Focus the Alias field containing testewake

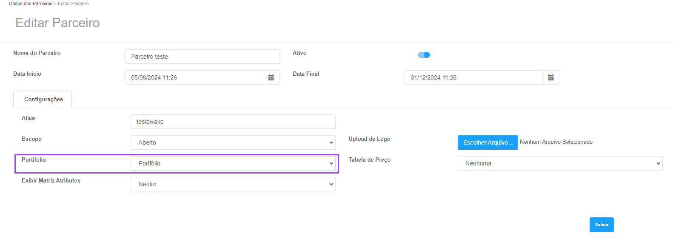(x=233, y=122)
